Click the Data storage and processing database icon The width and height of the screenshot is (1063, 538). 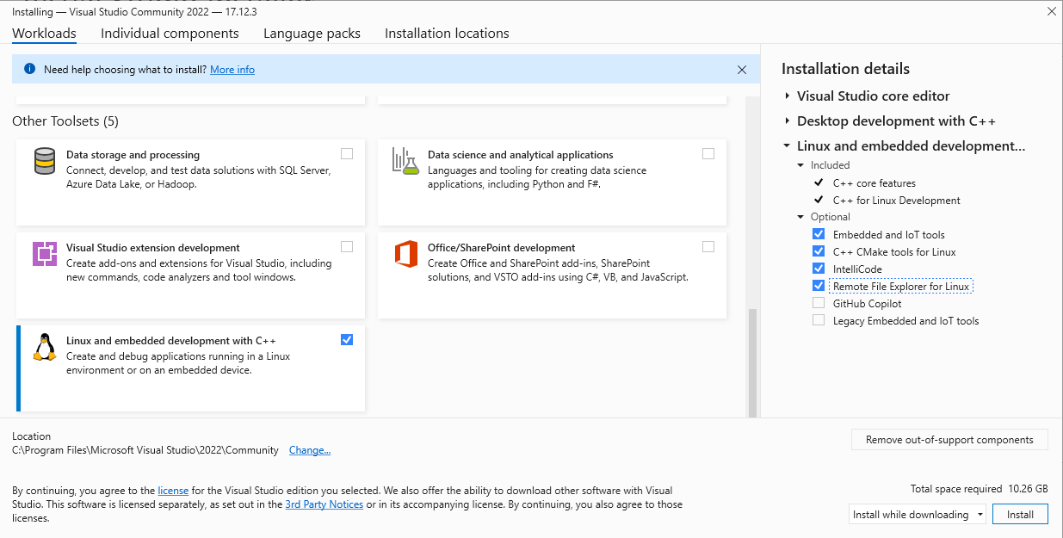pyautogui.click(x=45, y=161)
